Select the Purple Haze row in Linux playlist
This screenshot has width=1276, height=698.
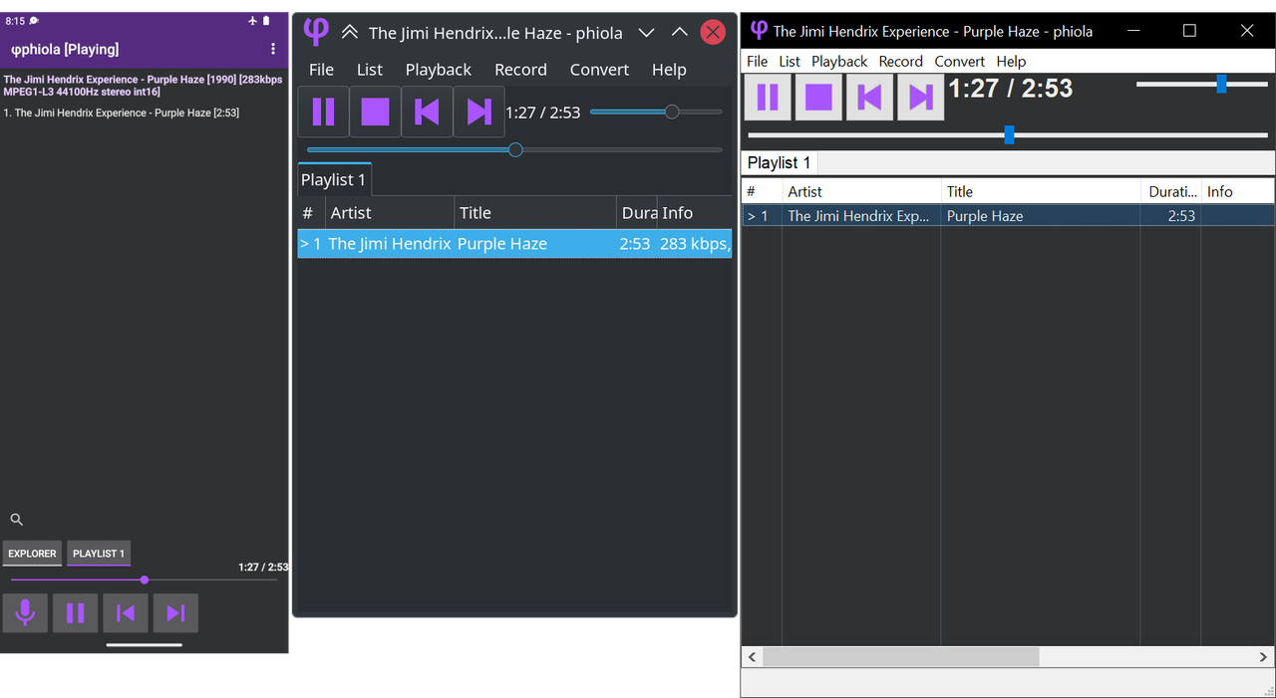[x=514, y=244]
